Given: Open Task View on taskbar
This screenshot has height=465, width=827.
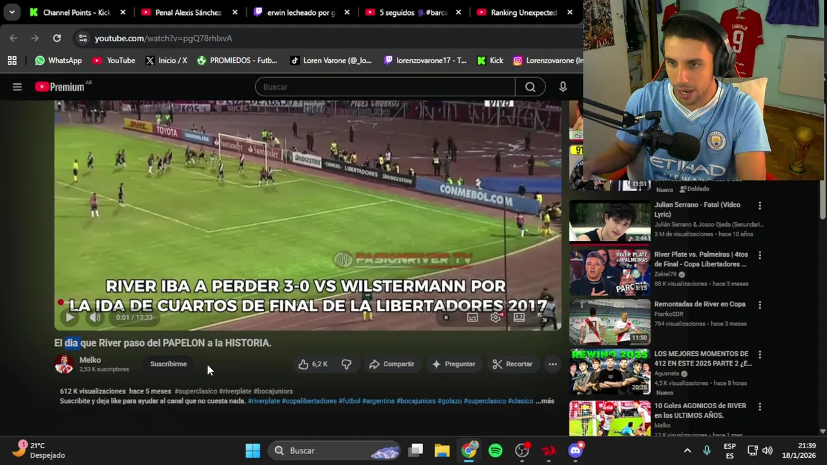Looking at the screenshot, I should click(415, 451).
